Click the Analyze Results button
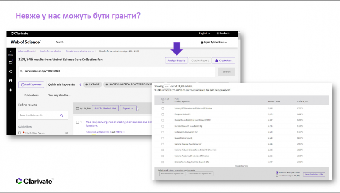The height and width of the screenshot is (193, 340). (x=176, y=61)
